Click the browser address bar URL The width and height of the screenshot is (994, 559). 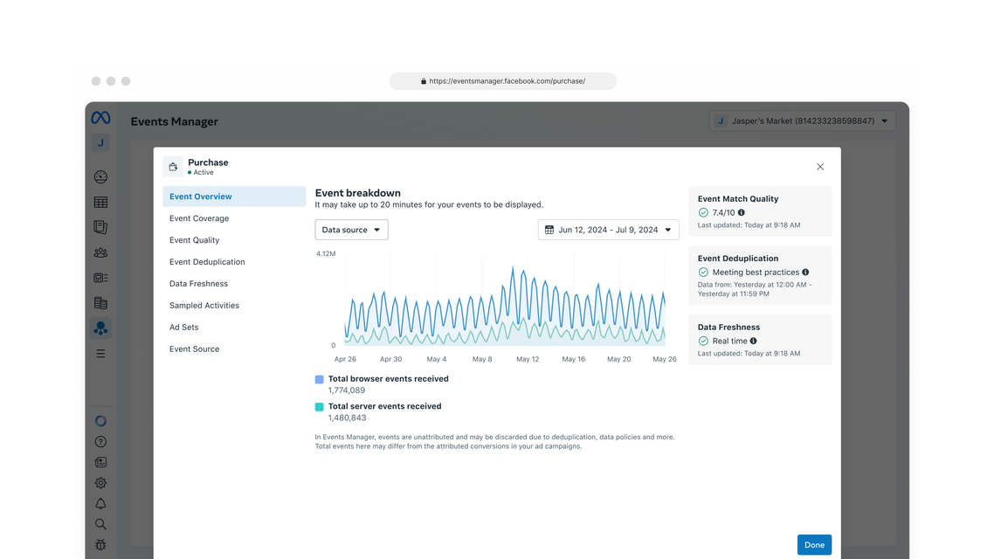pos(503,81)
